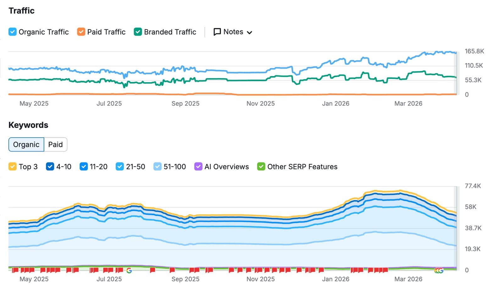The image size is (503, 292).
Task: Click the Notes speech bubble icon
Action: [x=217, y=32]
